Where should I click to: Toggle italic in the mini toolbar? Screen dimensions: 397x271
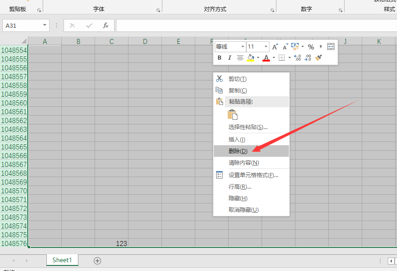coord(230,58)
